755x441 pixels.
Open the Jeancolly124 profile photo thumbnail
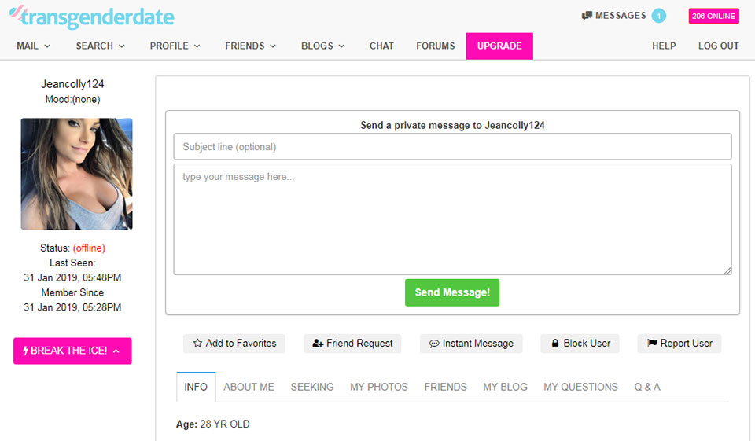[x=76, y=174]
